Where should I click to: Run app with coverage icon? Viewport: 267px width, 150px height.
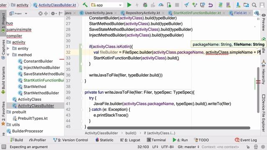(153, 5)
